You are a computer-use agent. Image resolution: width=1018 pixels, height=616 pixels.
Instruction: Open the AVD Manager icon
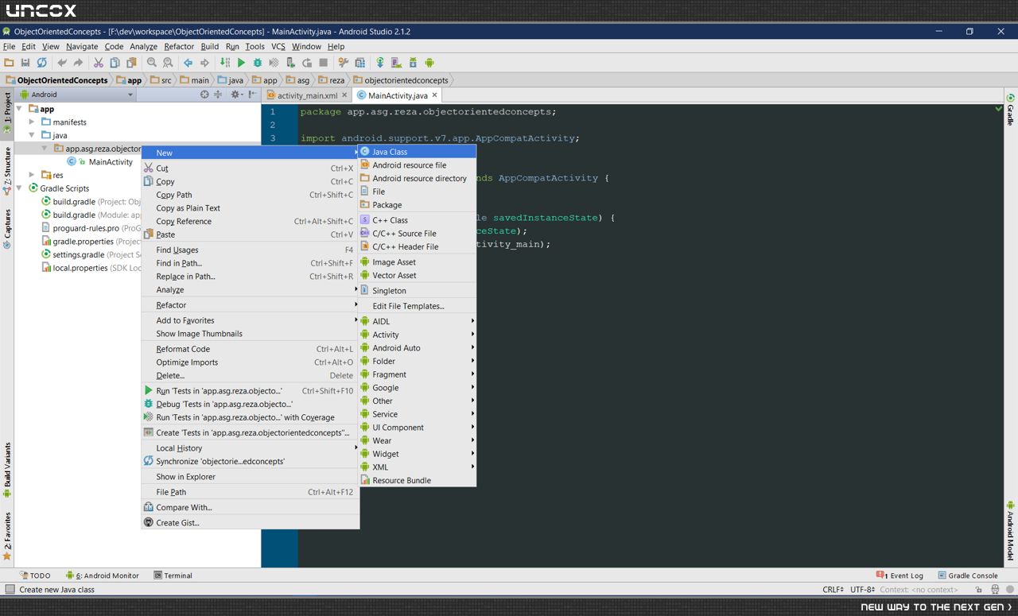(396, 63)
